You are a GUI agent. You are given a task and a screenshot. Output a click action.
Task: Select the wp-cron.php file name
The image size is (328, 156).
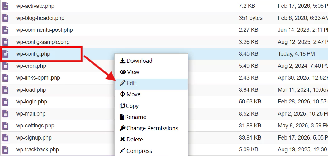point(31,66)
